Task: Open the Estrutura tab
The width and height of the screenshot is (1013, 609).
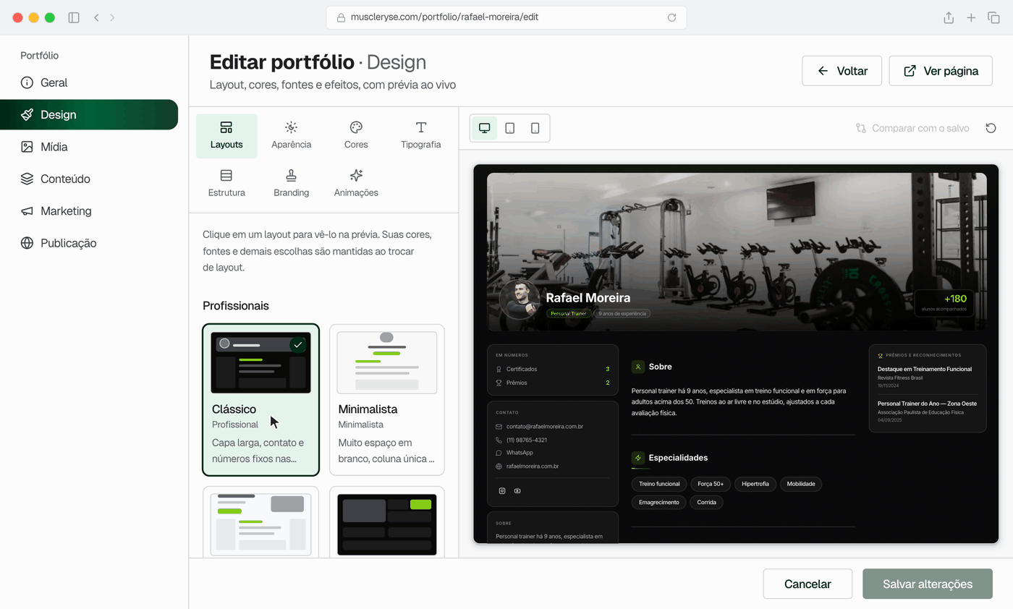Action: [226, 184]
